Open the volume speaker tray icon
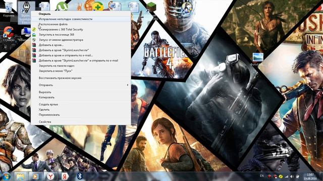The height and width of the screenshot is (181, 323). click(x=292, y=176)
